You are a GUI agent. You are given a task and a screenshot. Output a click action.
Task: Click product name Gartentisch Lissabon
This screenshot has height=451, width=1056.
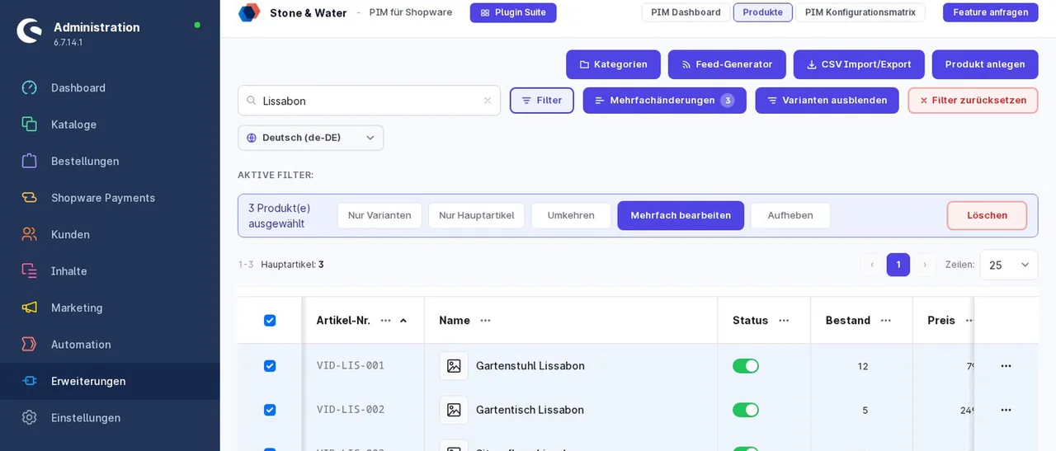point(530,410)
